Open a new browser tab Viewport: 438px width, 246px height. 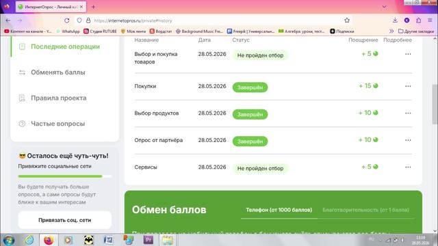pos(94,7)
